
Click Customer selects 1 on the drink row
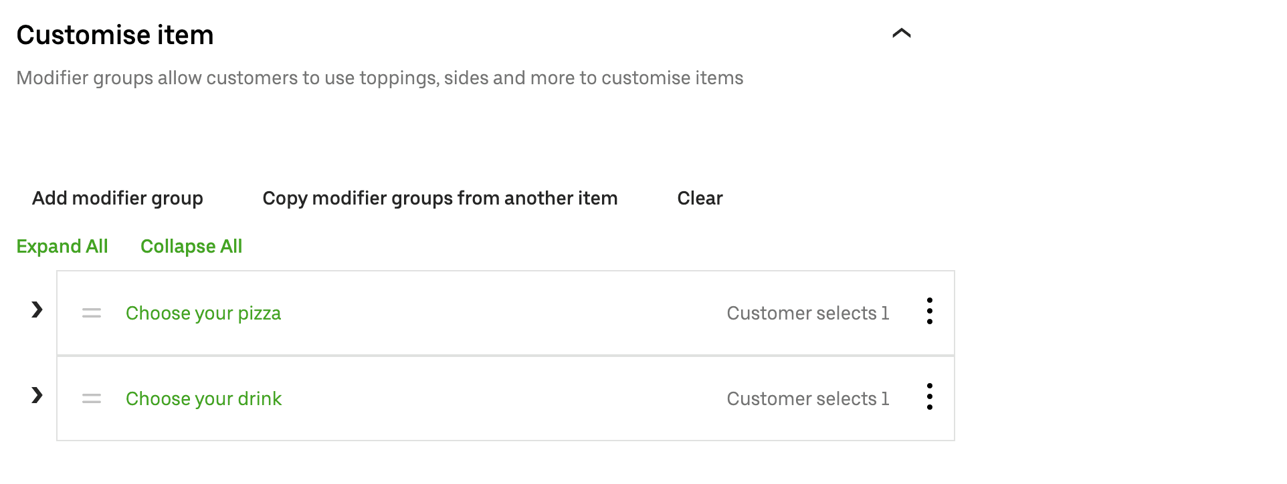807,398
